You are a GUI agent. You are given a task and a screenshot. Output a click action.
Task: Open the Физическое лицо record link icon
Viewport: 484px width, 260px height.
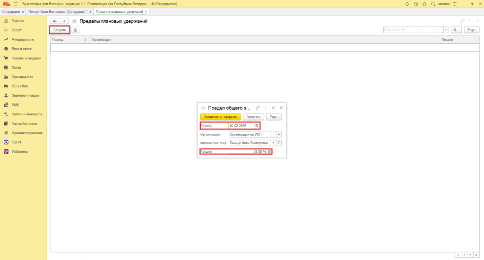pos(279,143)
